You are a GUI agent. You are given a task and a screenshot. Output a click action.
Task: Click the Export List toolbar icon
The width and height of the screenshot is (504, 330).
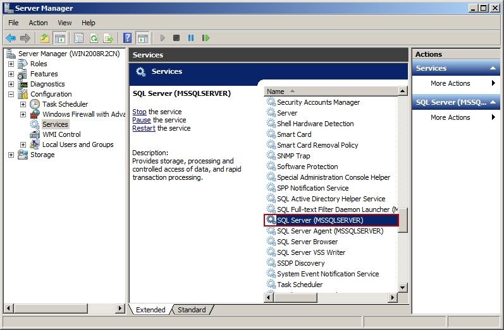(x=108, y=38)
